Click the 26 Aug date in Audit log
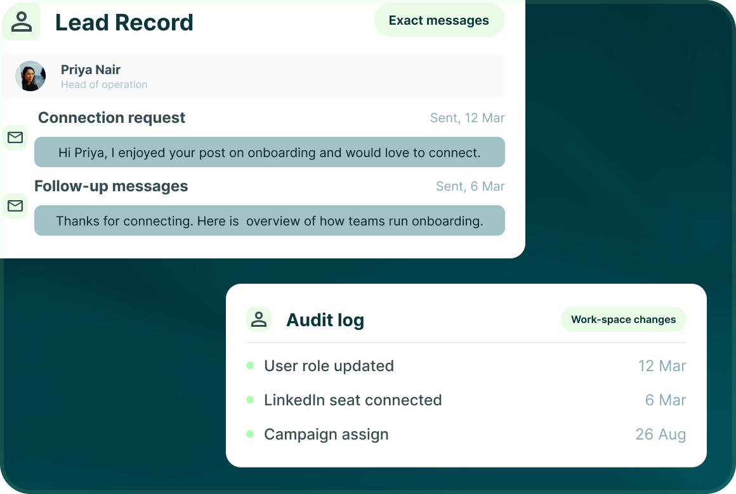 [661, 434]
